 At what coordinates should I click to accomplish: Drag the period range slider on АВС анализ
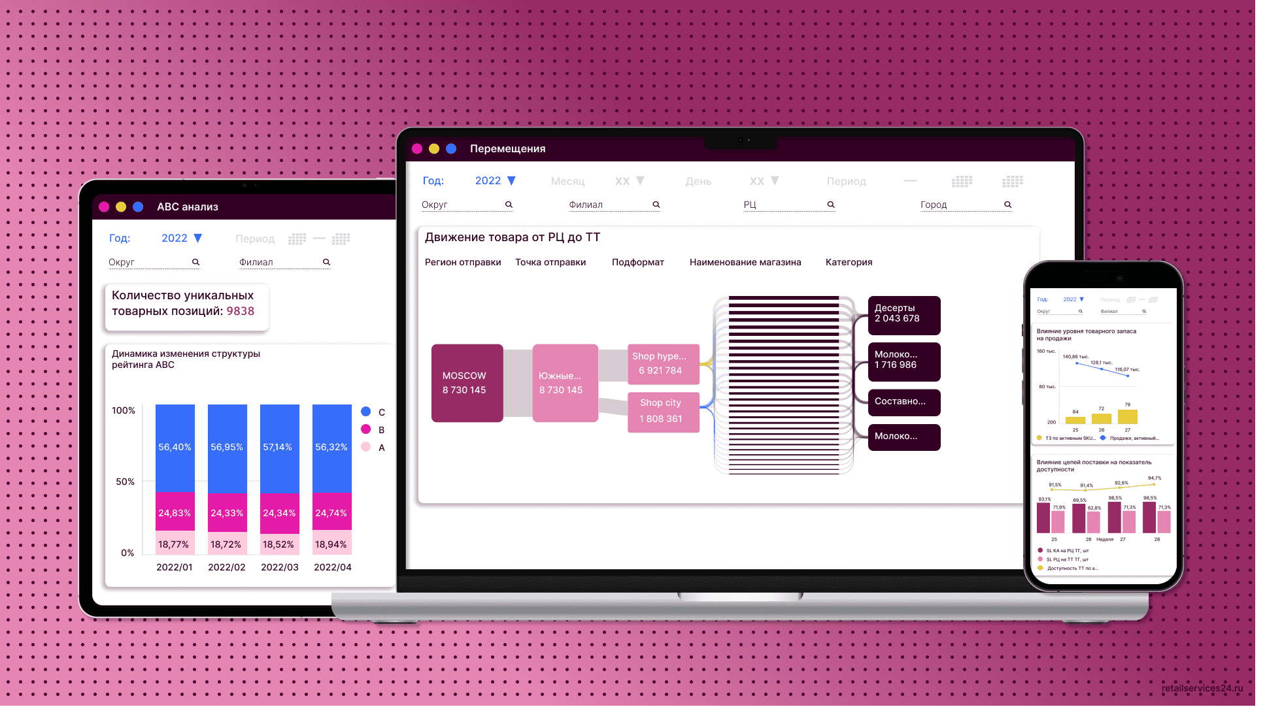coord(320,240)
